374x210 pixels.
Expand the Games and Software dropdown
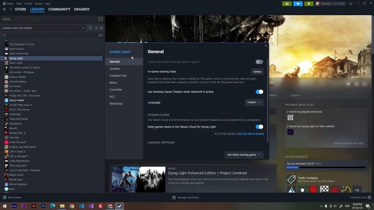point(43,28)
